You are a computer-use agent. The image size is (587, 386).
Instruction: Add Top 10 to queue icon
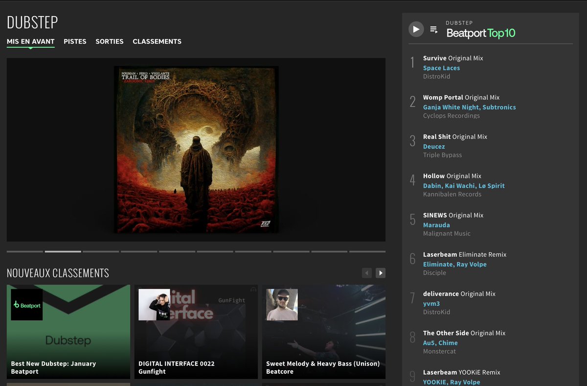(434, 29)
